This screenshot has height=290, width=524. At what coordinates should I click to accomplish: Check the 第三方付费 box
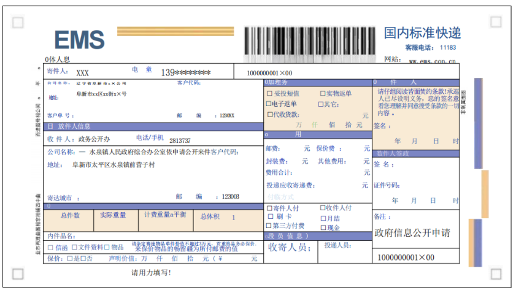[268, 226]
